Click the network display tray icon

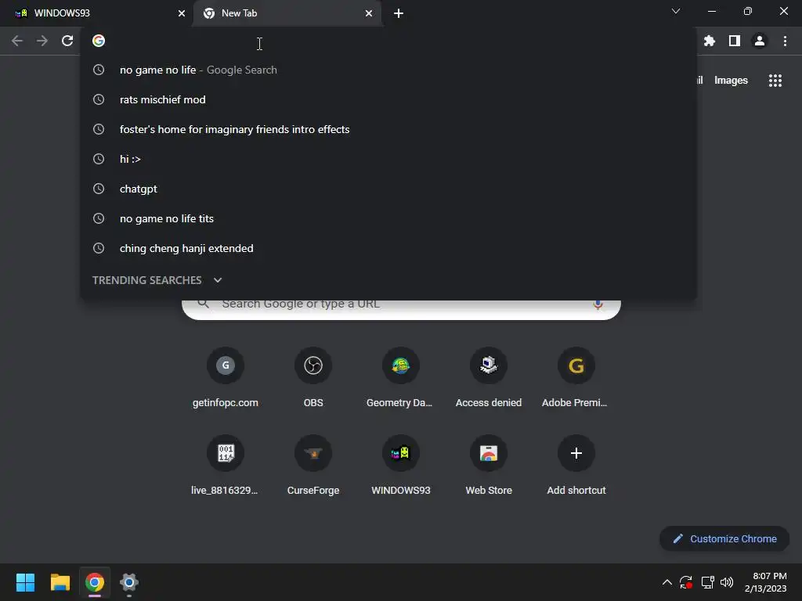click(x=707, y=582)
